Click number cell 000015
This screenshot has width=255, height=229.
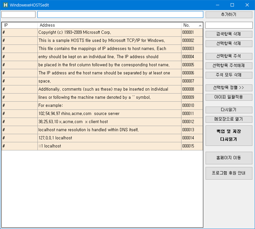[x=192, y=146]
